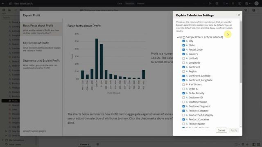Click the scroll down arrow in settings list
The image size is (262, 147).
241,126
